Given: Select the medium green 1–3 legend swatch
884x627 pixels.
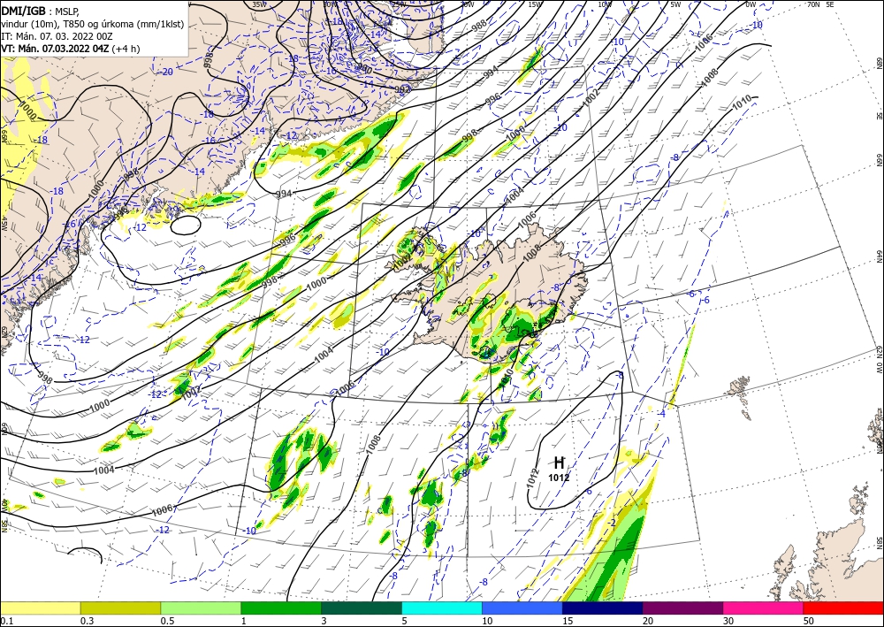Looking at the screenshot, I should [x=281, y=608].
